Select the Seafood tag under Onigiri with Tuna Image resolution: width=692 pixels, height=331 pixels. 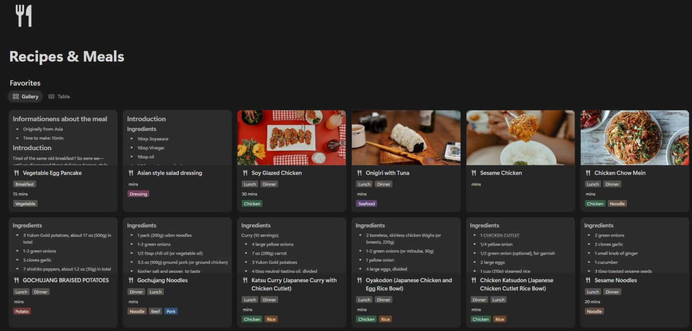pos(366,203)
